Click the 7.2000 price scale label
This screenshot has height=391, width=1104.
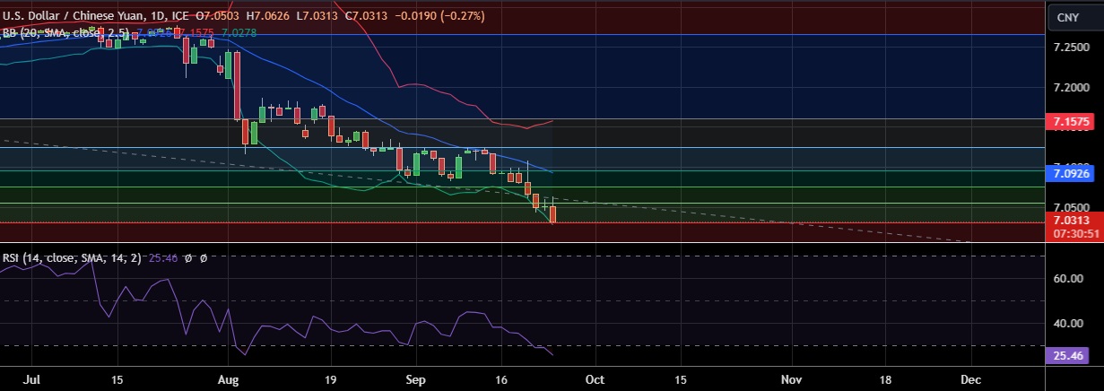coord(1072,87)
